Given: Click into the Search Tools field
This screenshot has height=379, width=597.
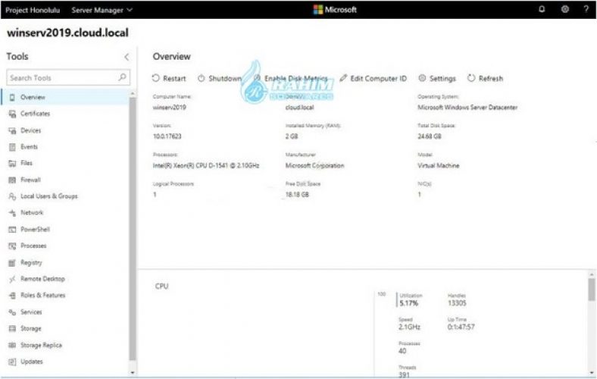Looking at the screenshot, I should coord(68,77).
